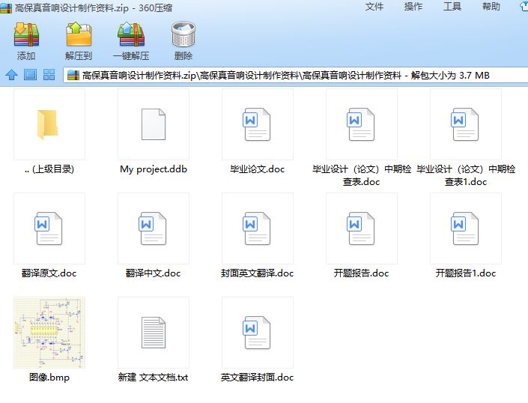Click the 封面英文翻译.doc name label
The height and width of the screenshot is (403, 528).
pyautogui.click(x=258, y=273)
